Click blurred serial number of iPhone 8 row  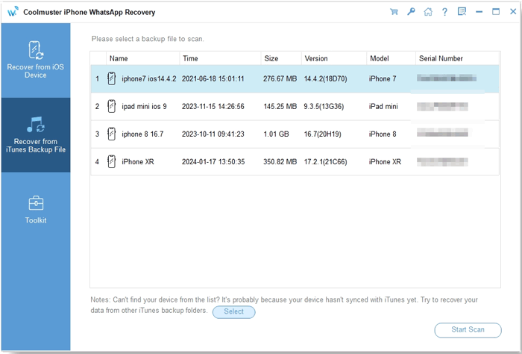[442, 132]
